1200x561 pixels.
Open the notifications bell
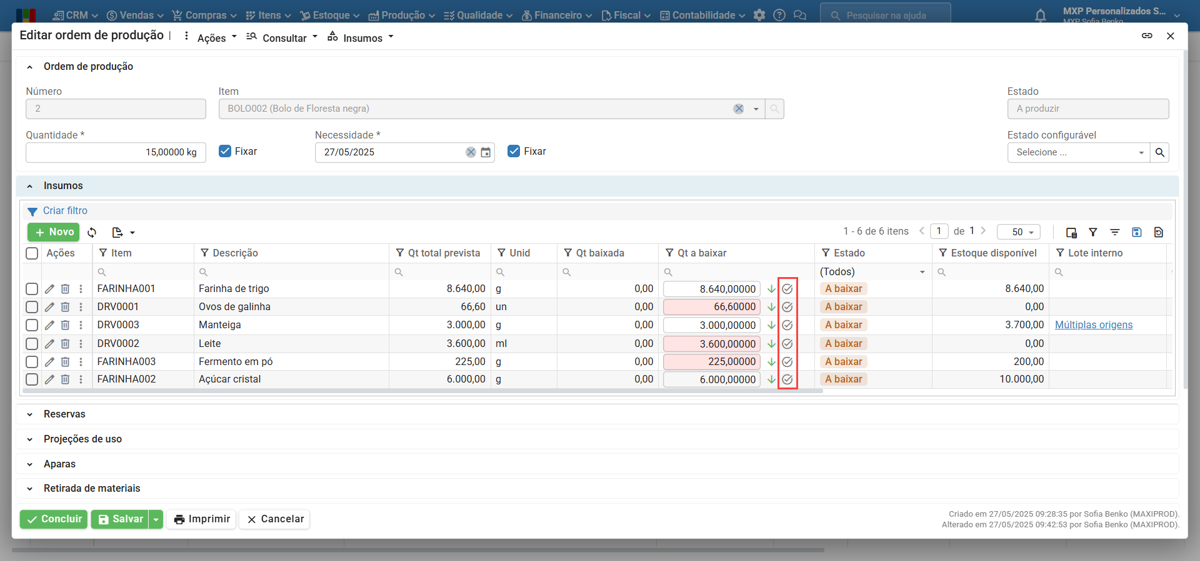click(x=1041, y=16)
